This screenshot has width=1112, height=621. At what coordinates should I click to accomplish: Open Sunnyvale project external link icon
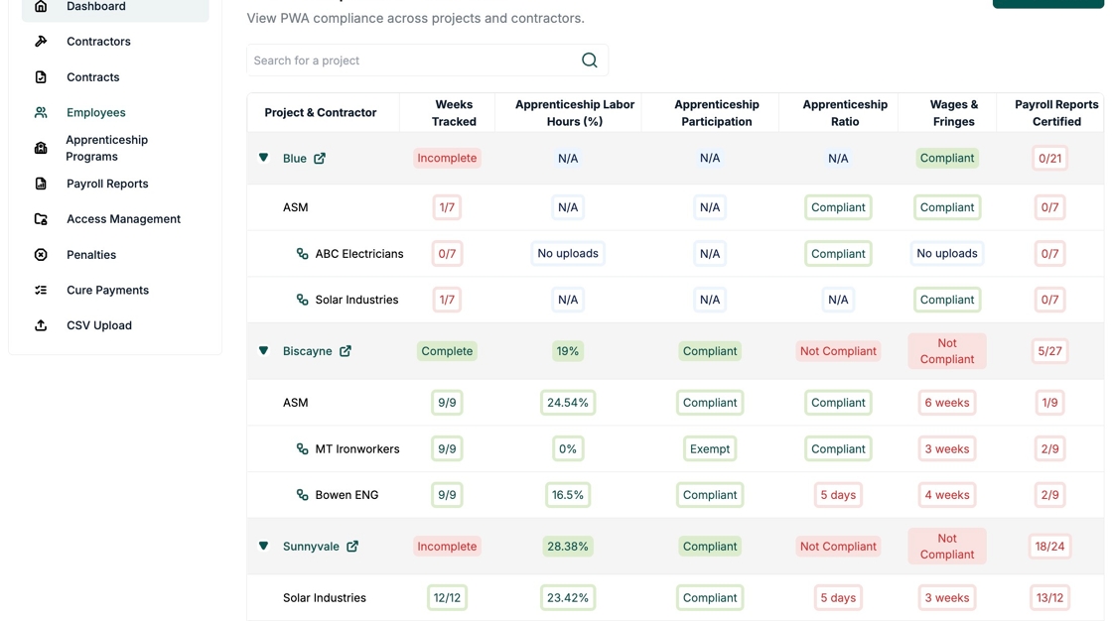(x=352, y=547)
